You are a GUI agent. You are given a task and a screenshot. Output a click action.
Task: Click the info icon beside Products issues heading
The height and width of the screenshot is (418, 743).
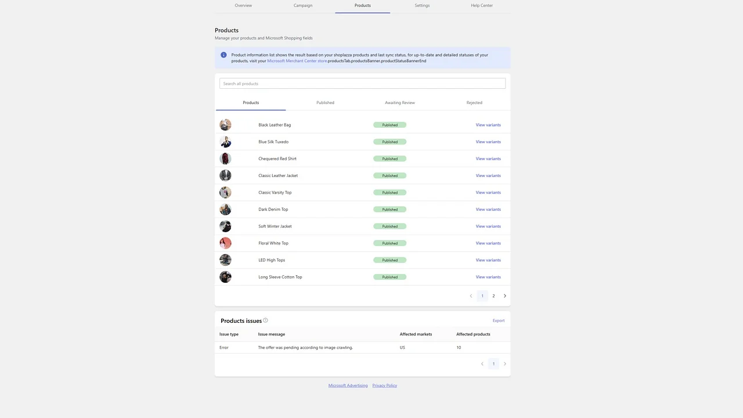point(265,320)
